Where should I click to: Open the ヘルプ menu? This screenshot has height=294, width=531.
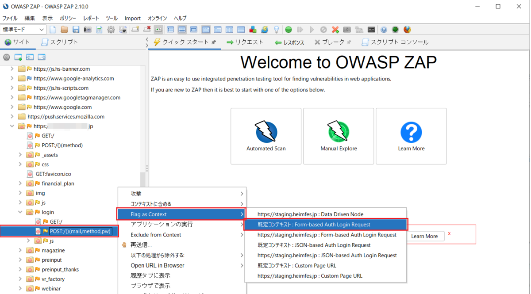(180, 18)
